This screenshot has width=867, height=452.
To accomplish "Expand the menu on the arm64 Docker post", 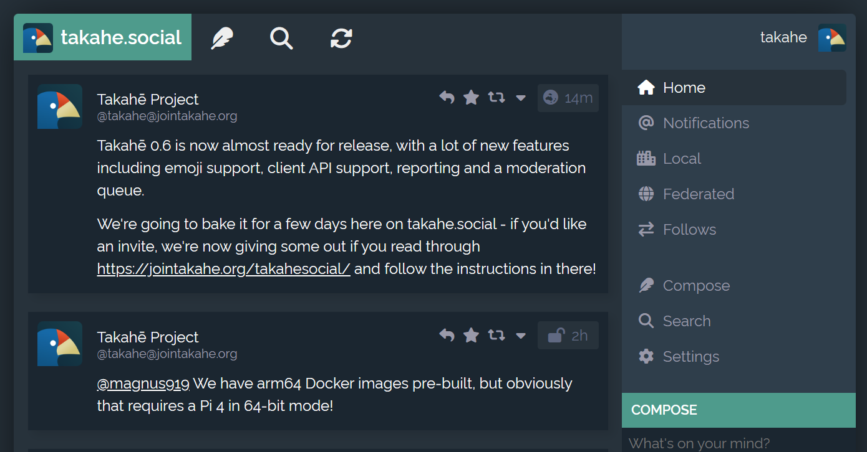I will [521, 336].
